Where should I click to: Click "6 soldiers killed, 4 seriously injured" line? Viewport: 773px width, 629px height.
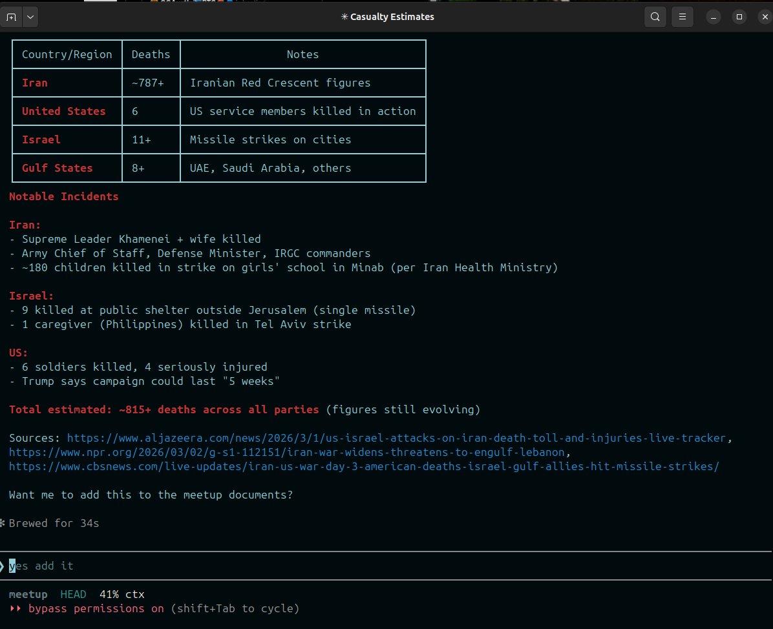138,367
